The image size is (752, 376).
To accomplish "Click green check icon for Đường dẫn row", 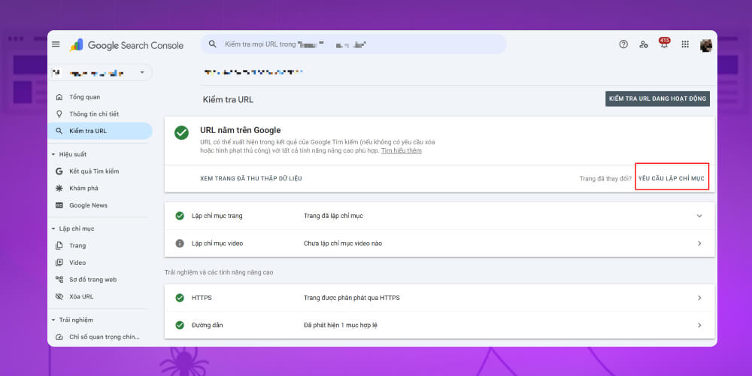I will click(180, 325).
